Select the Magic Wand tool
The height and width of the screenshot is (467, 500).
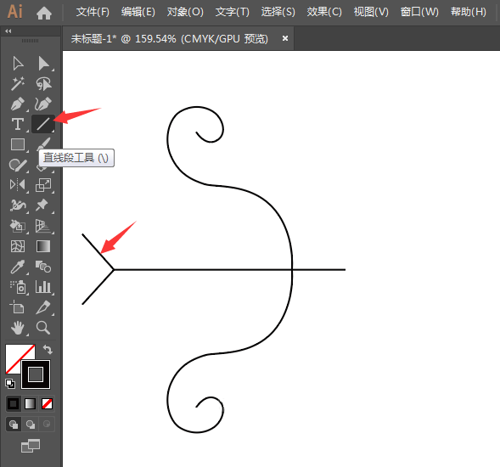(x=18, y=83)
